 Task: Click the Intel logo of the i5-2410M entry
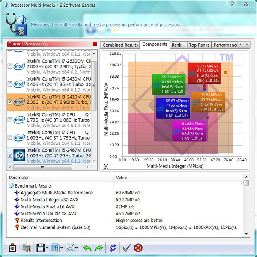(19, 102)
